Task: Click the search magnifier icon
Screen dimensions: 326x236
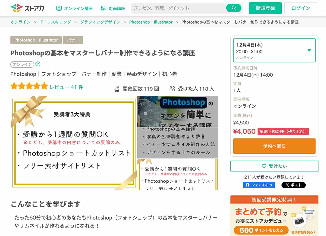Action: click(234, 8)
